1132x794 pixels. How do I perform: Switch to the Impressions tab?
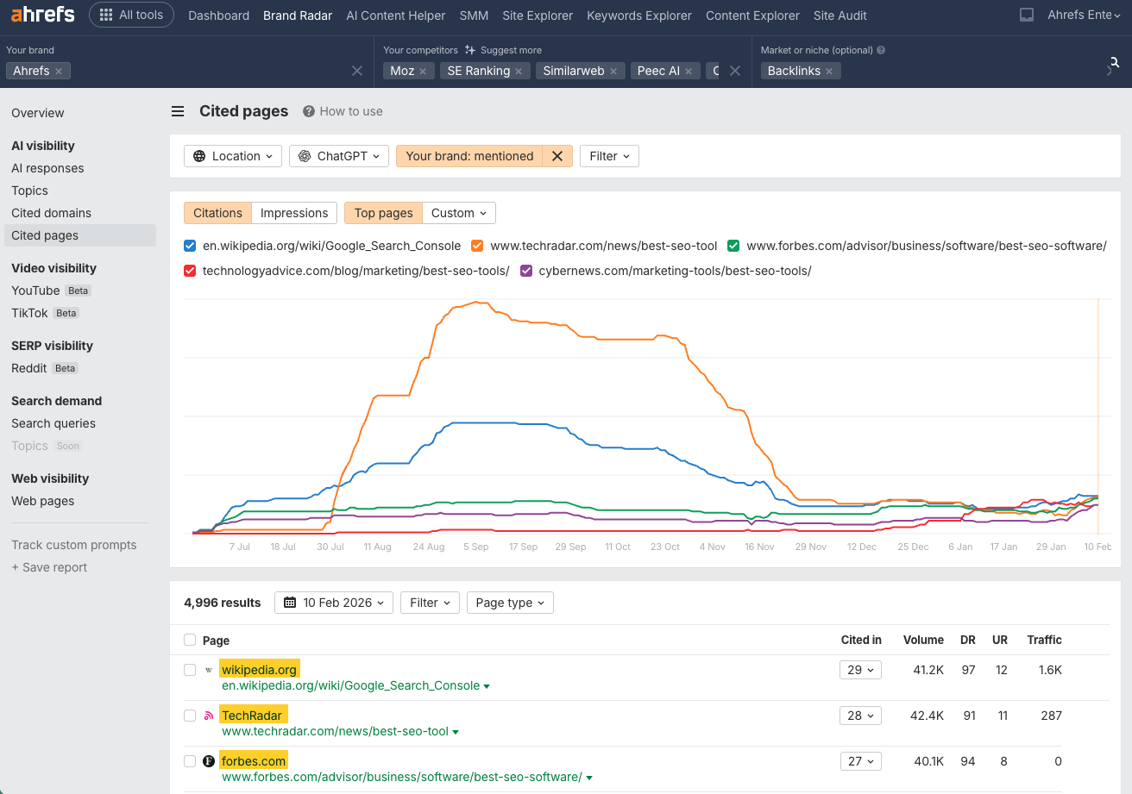tap(294, 212)
